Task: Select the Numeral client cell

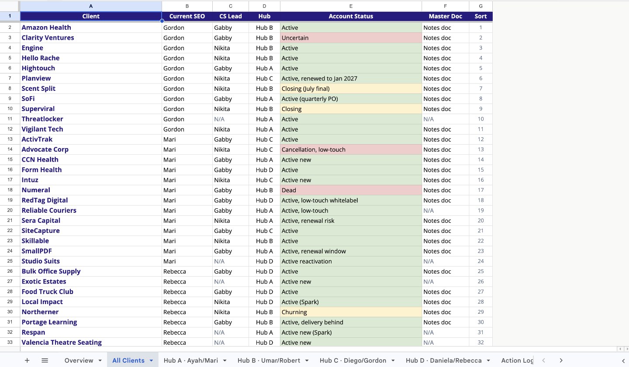Action: click(x=91, y=190)
